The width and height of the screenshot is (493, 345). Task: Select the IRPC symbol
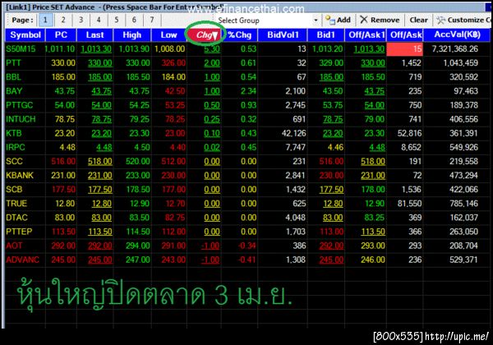16,147
